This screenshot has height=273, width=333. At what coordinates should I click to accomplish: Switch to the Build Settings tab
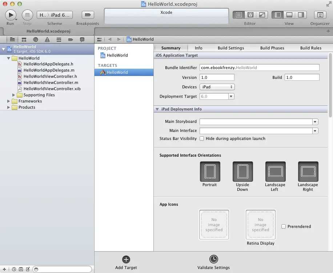click(231, 48)
